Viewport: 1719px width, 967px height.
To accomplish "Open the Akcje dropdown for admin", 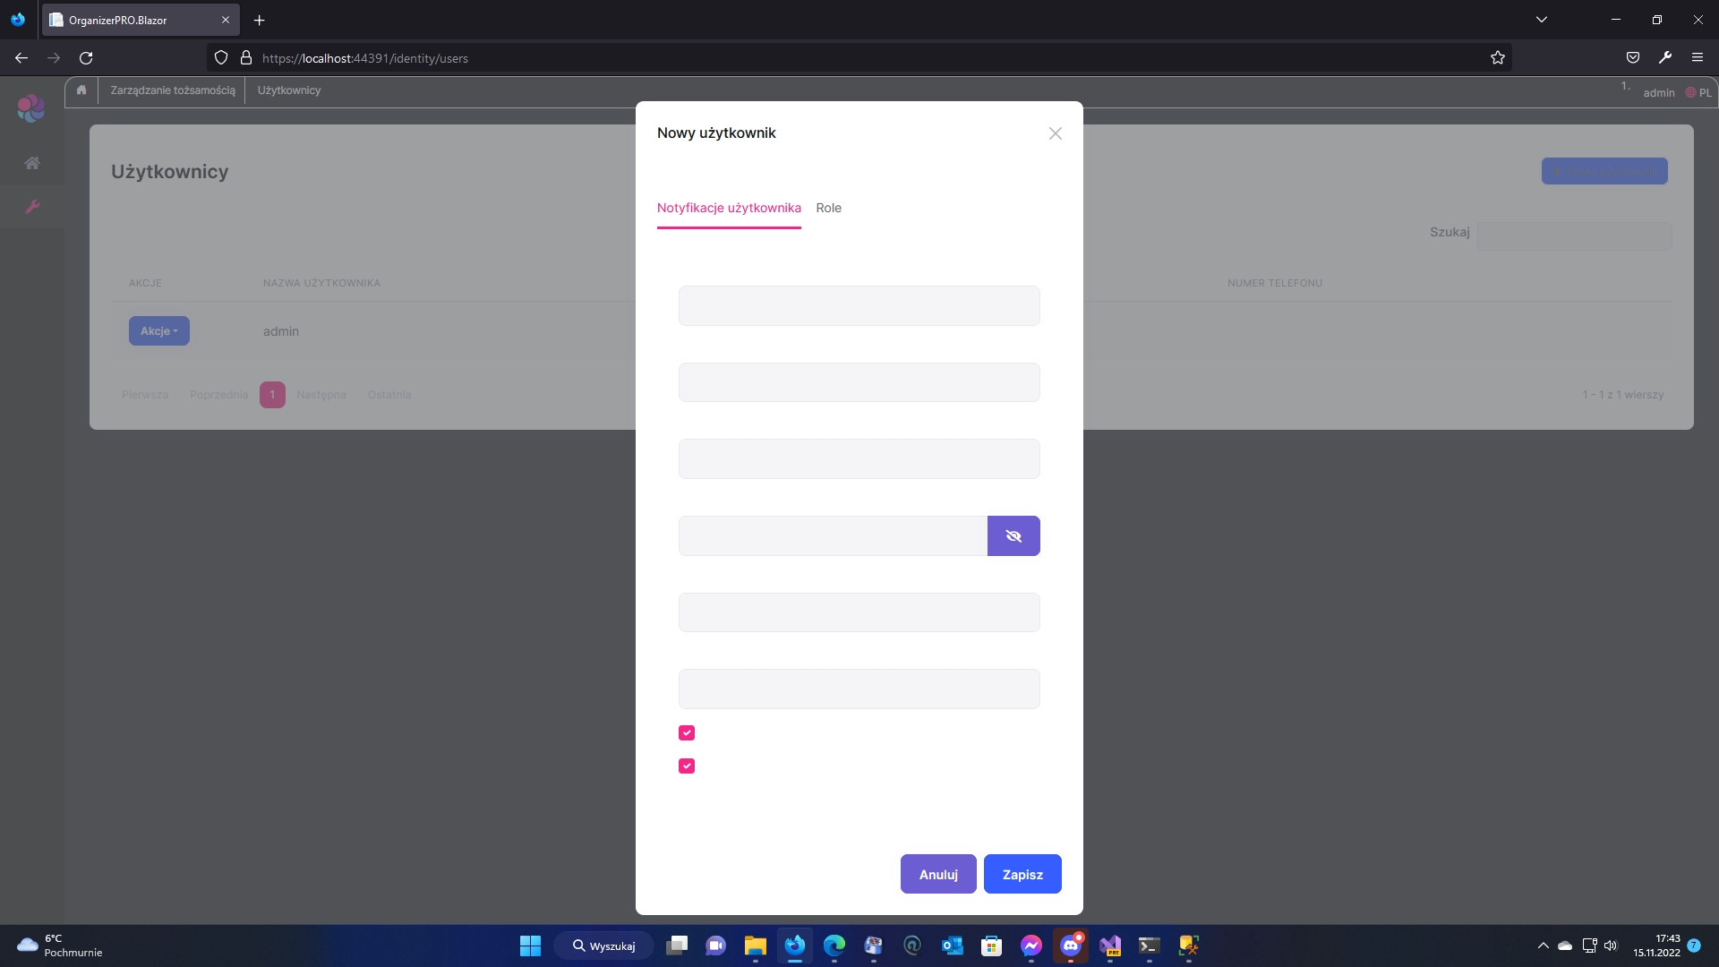I will [158, 330].
